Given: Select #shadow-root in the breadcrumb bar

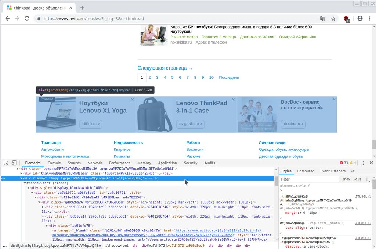Looking at the screenshot, I should pos(117,246).
